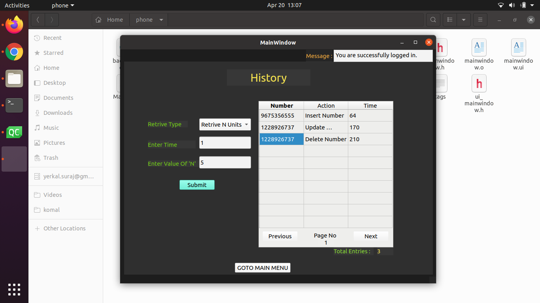Click Activities in the top bar
The image size is (540, 303).
(x=16, y=5)
